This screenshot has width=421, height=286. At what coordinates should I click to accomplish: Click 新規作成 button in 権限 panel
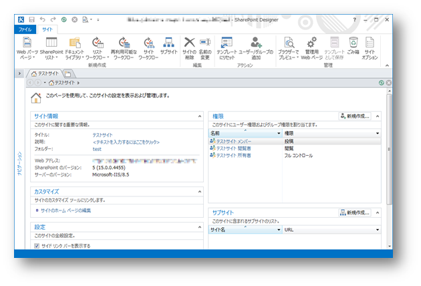(355, 116)
